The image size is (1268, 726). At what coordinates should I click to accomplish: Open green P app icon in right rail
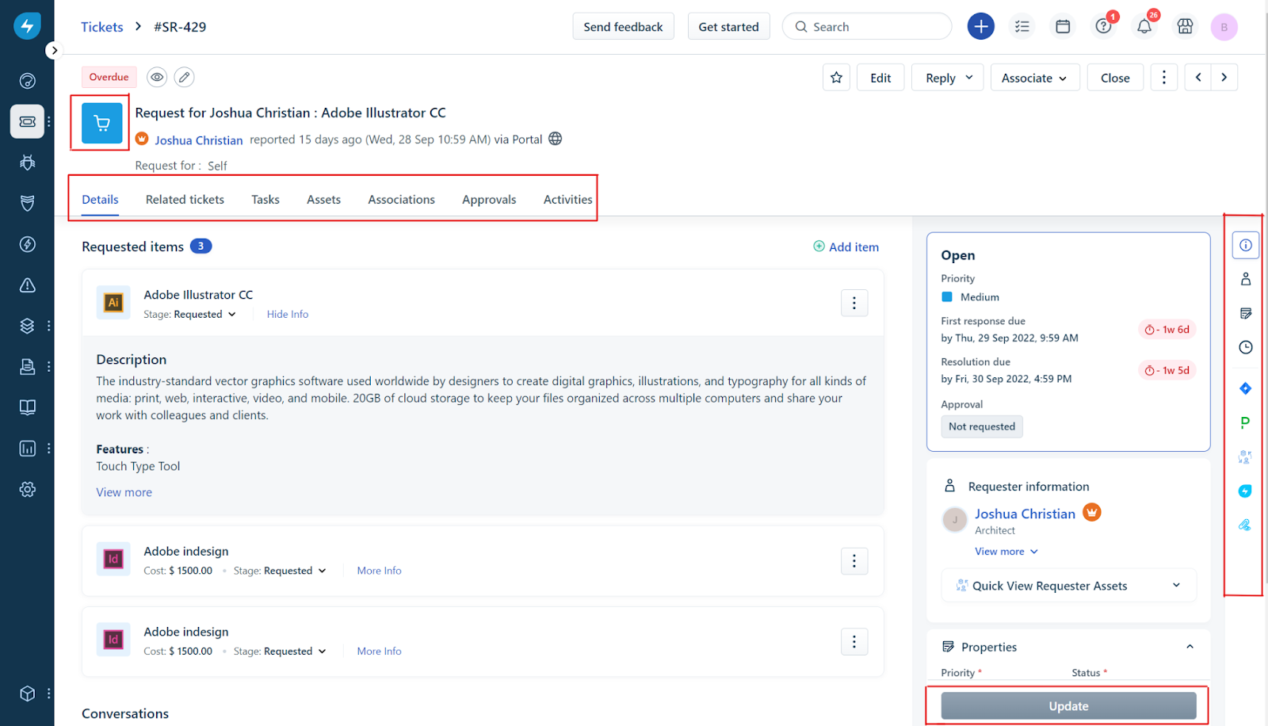pos(1246,422)
